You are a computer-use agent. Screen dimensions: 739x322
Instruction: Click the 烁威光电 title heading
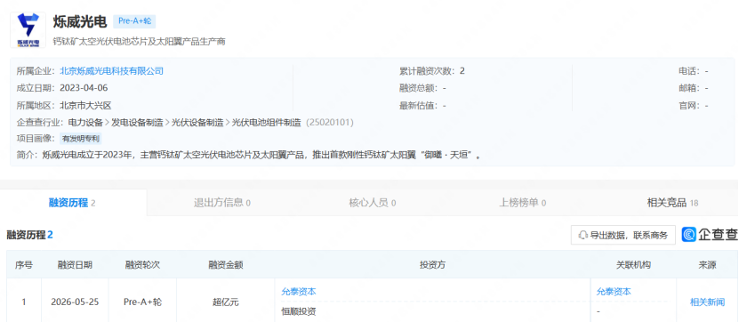(80, 21)
